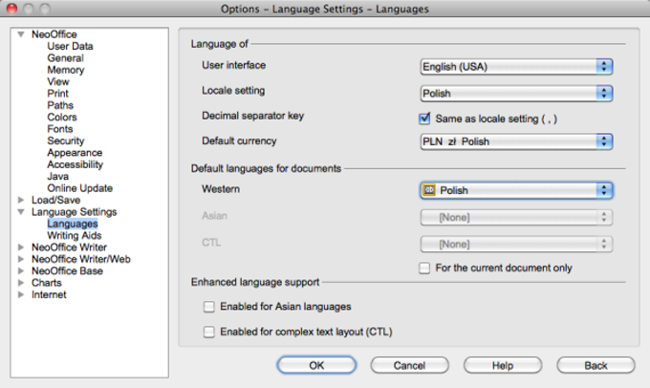The width and height of the screenshot is (650, 388).
Task: Select Online Update in the tree
Action: point(79,188)
